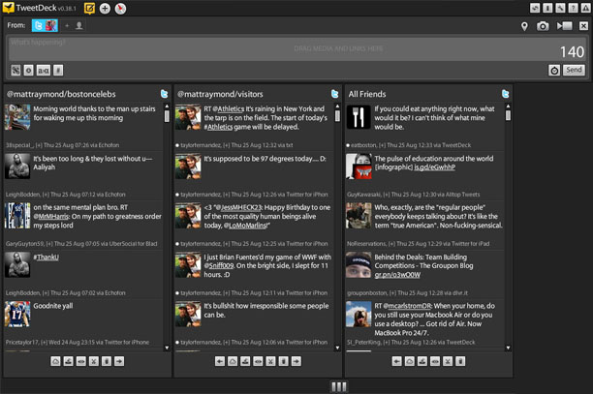Close the compose panel with the X
The width and height of the screenshot is (593, 394).
coord(583,26)
